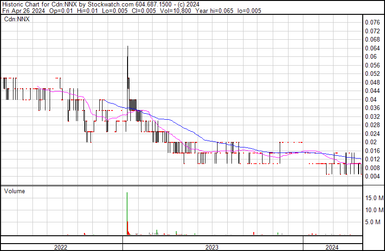Select the 2023 year label on timeline
385x251 pixels.
[x=212, y=247]
